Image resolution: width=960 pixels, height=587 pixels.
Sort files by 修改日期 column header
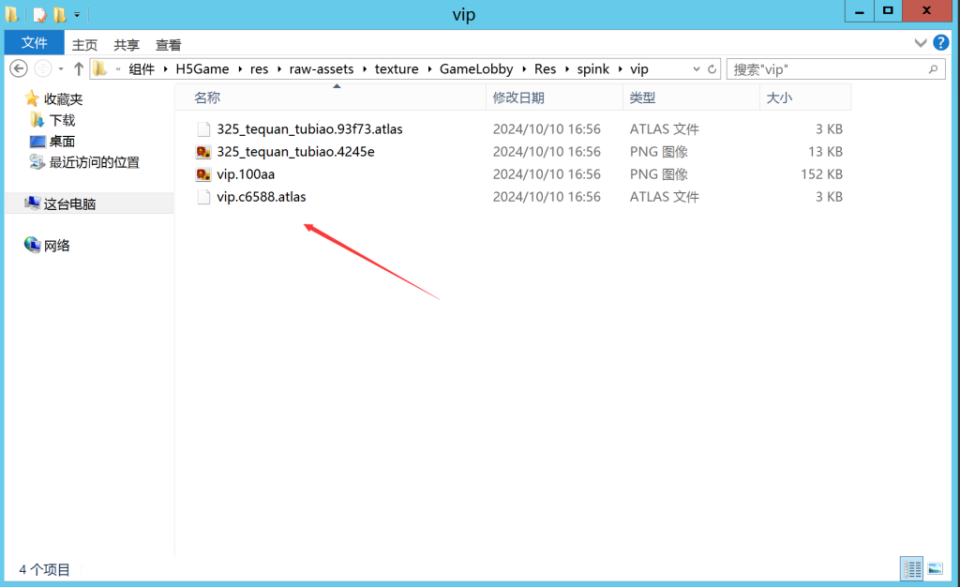pos(518,98)
